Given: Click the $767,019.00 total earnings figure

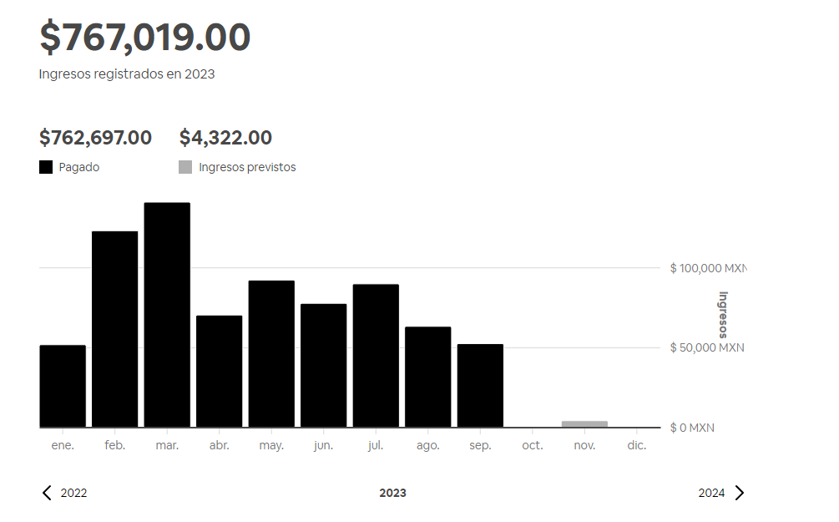Looking at the screenshot, I should click(145, 38).
